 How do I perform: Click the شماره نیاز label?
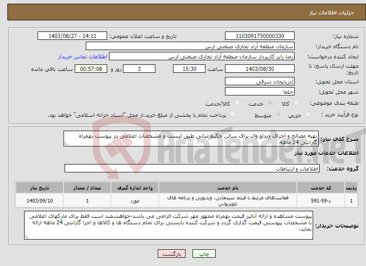point(346,36)
